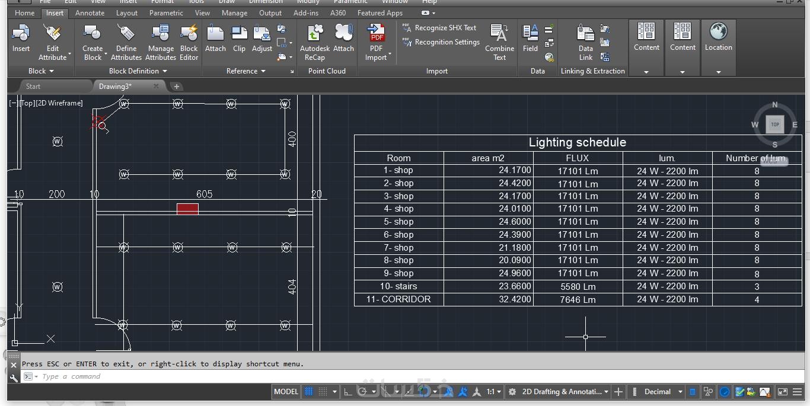Select the Clip reference tool

click(239, 39)
